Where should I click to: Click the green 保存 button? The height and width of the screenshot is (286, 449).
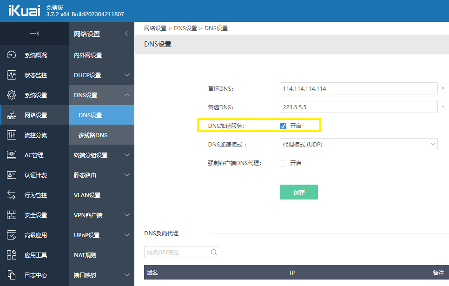click(298, 192)
